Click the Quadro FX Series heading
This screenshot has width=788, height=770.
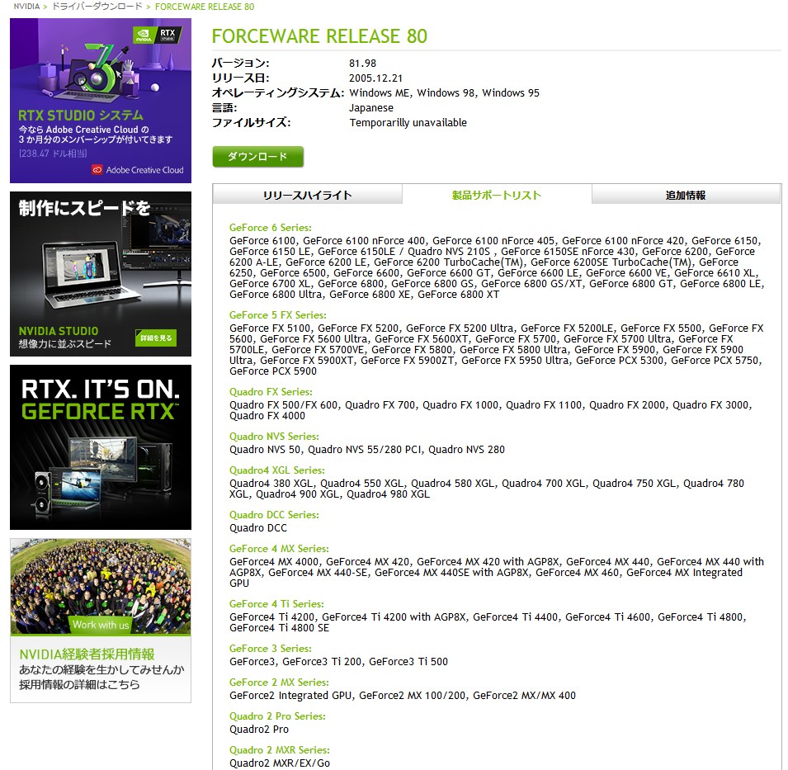coord(271,391)
